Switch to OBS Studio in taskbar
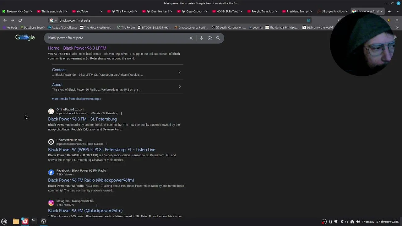The height and width of the screenshot is (226, 402). (44, 221)
